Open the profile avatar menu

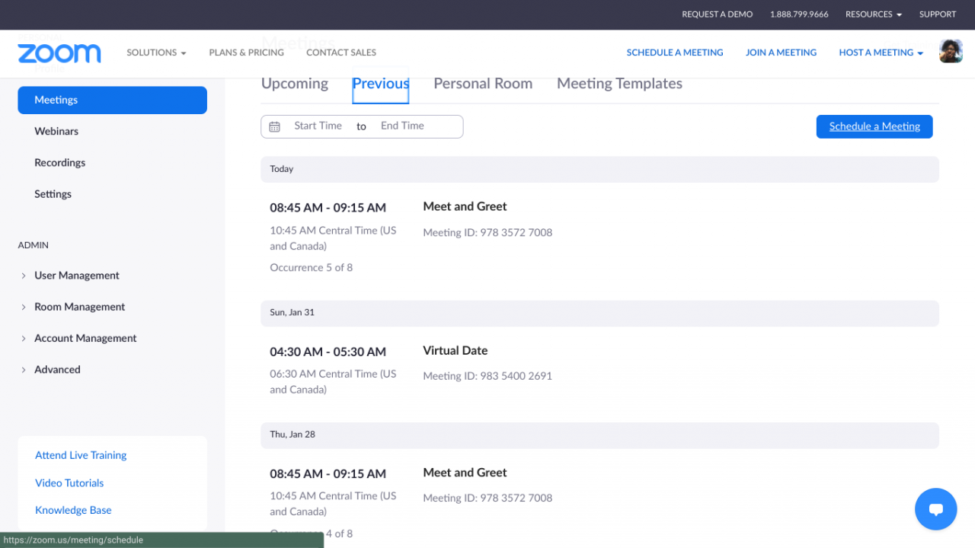(x=951, y=52)
